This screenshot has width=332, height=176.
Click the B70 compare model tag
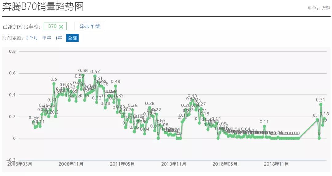(55, 26)
